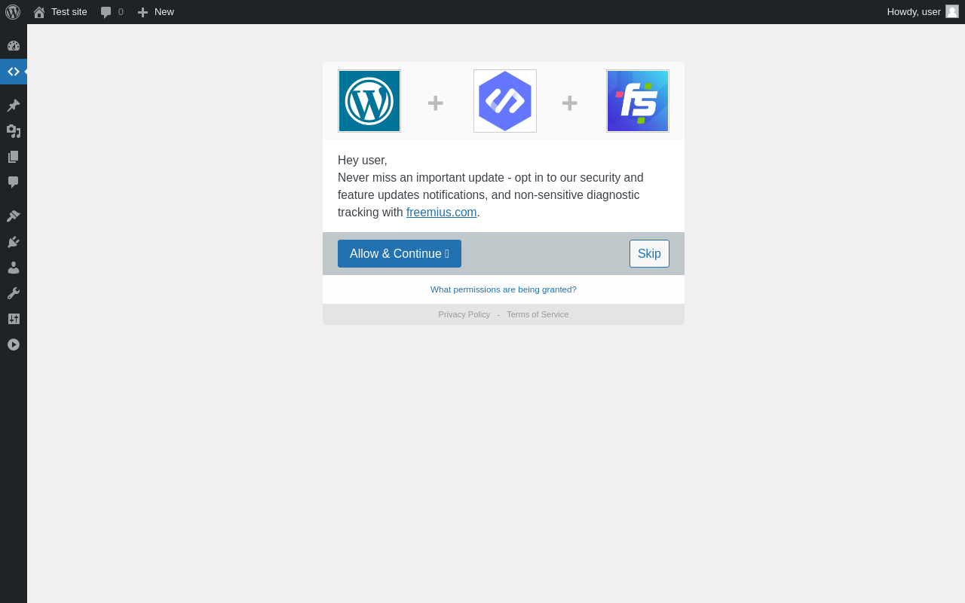This screenshot has height=603, width=965.
Task: Open Comments sidebar icon
Action: 14,182
